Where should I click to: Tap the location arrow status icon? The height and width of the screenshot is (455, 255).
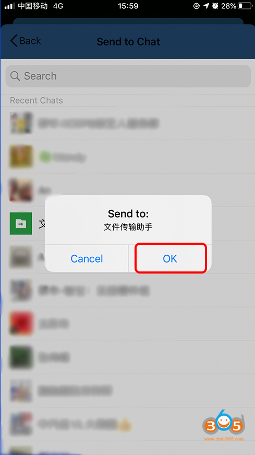pyautogui.click(x=206, y=6)
